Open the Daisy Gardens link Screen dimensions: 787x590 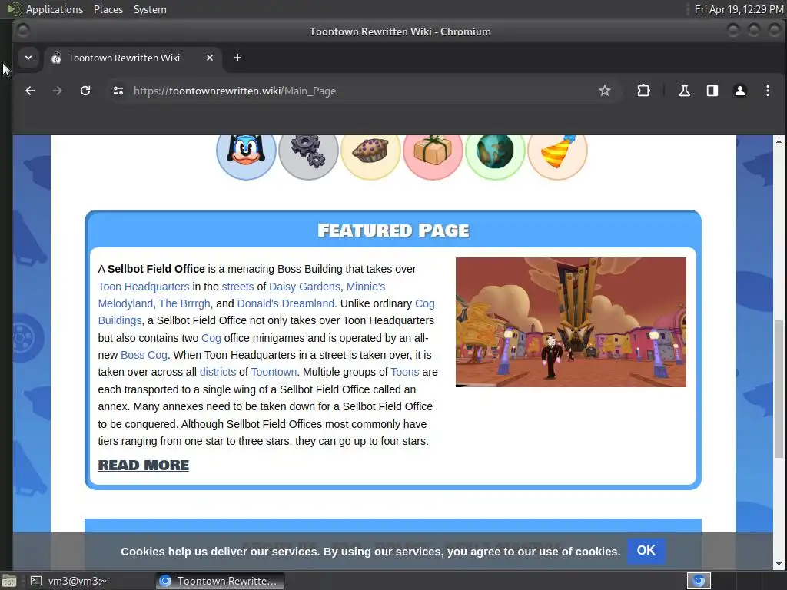[x=304, y=287]
